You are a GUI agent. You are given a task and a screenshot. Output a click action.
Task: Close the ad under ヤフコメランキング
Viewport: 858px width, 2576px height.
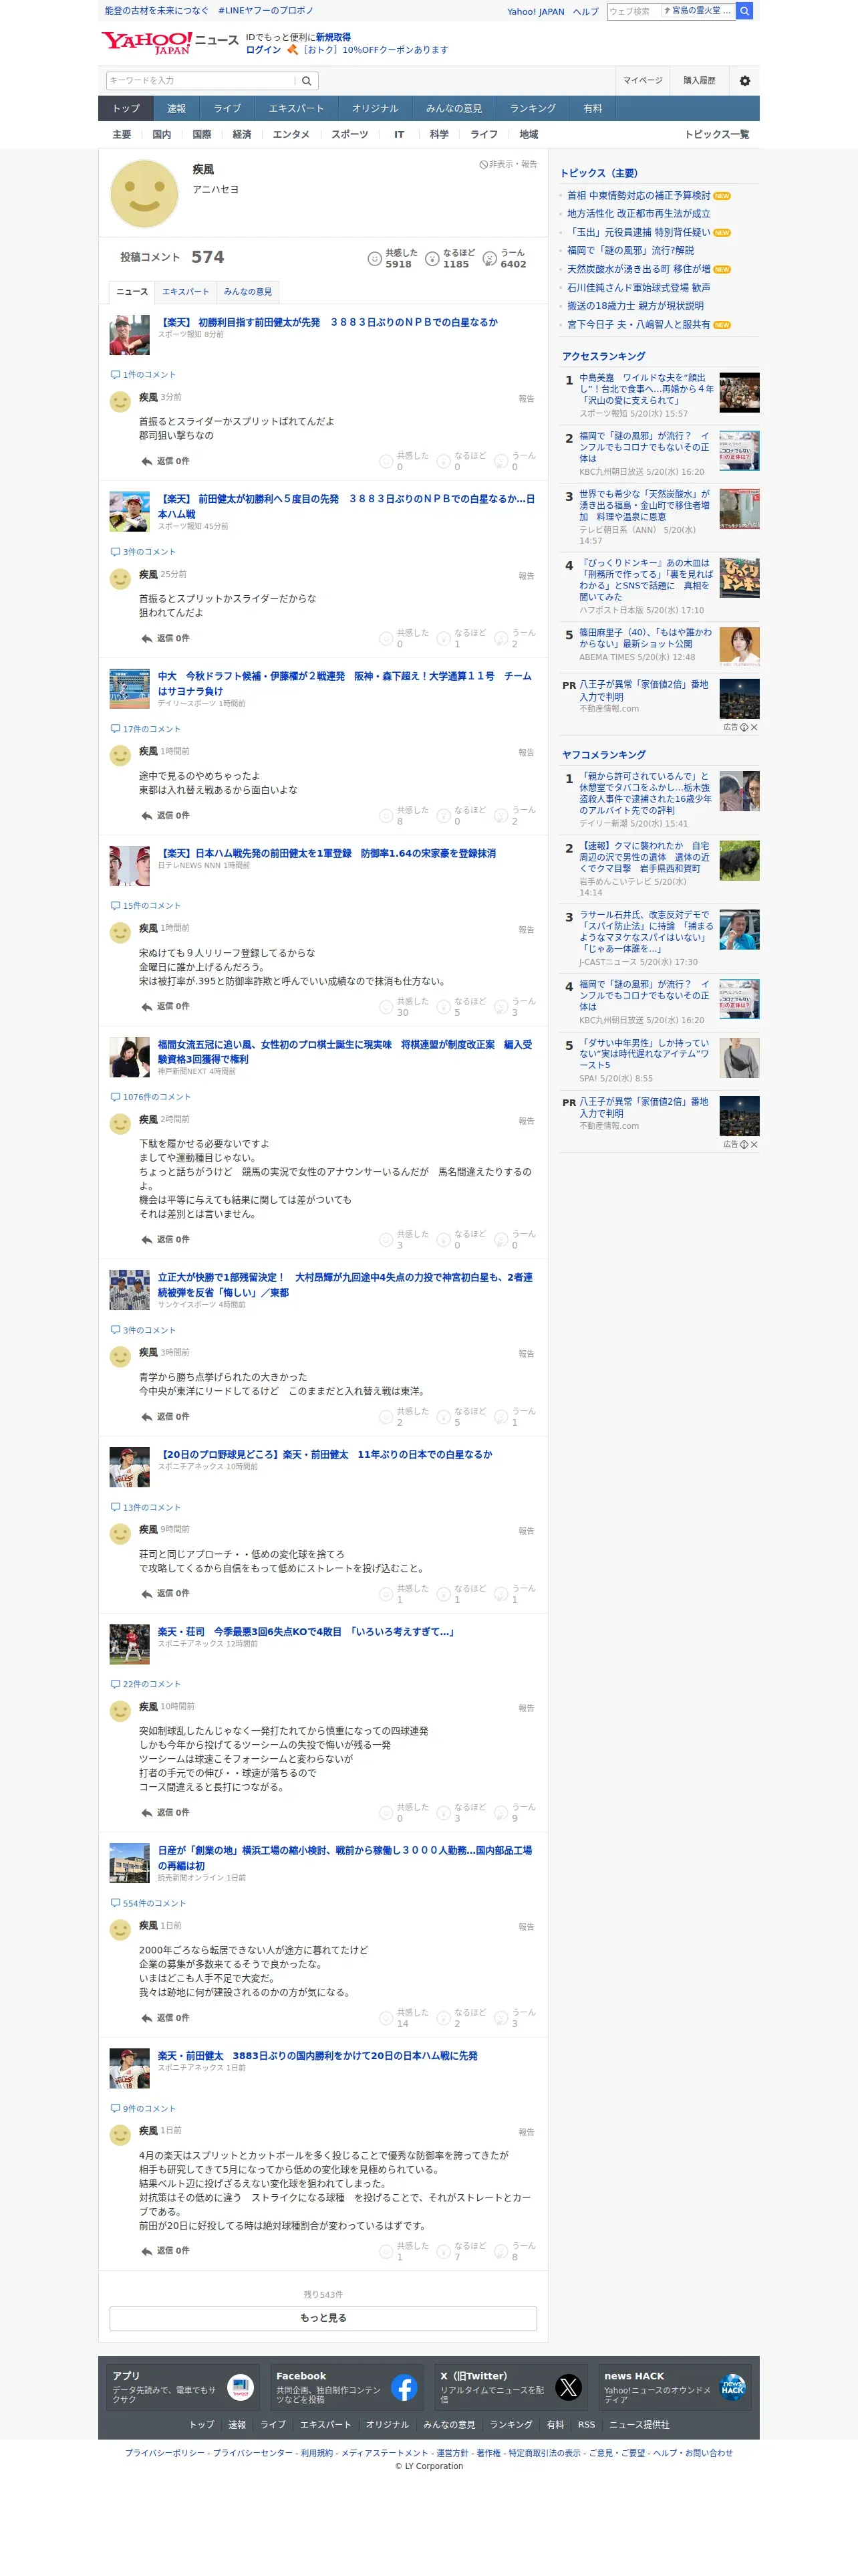[x=754, y=1144]
